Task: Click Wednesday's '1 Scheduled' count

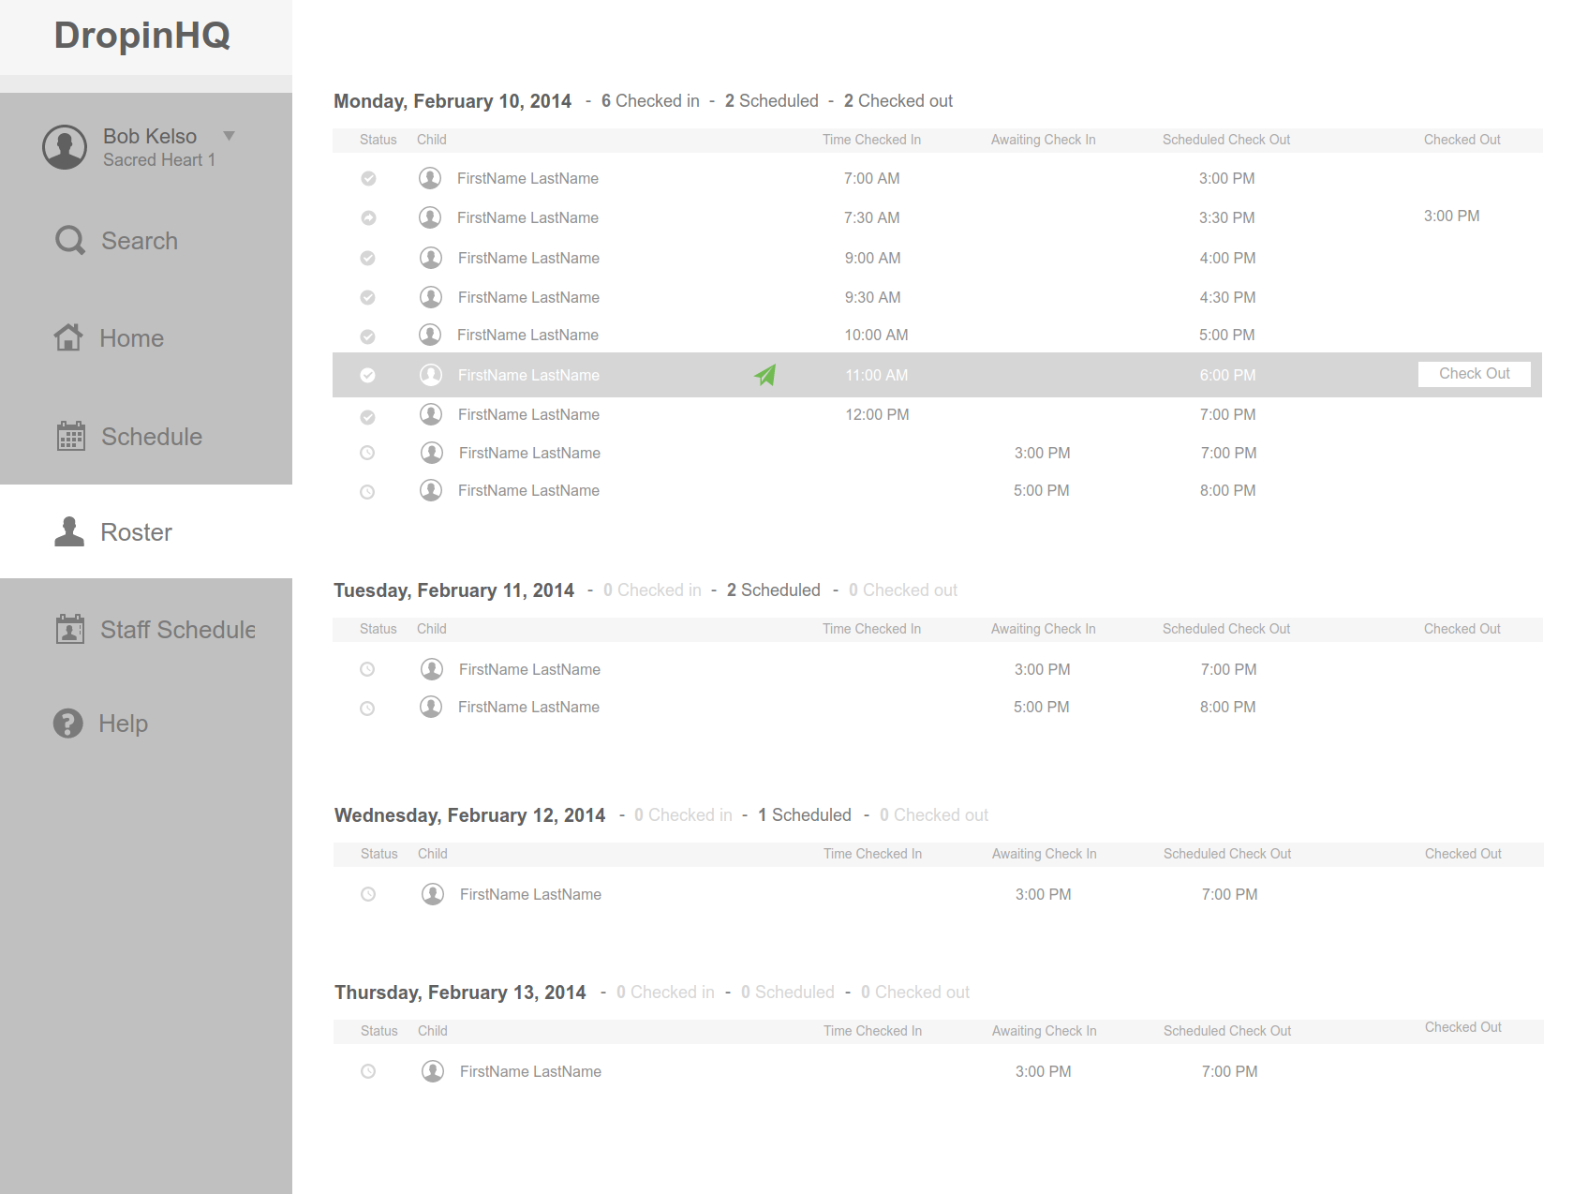Action: [805, 815]
